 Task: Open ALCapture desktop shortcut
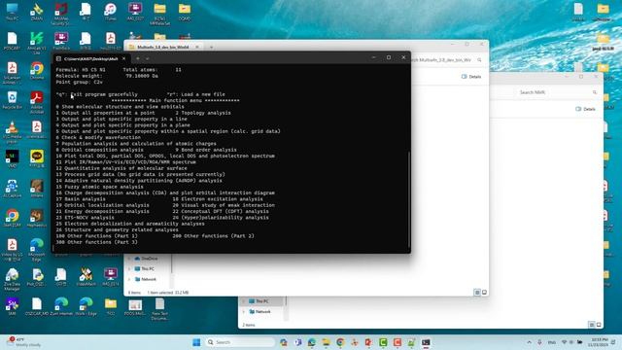pyautogui.click(x=12, y=189)
